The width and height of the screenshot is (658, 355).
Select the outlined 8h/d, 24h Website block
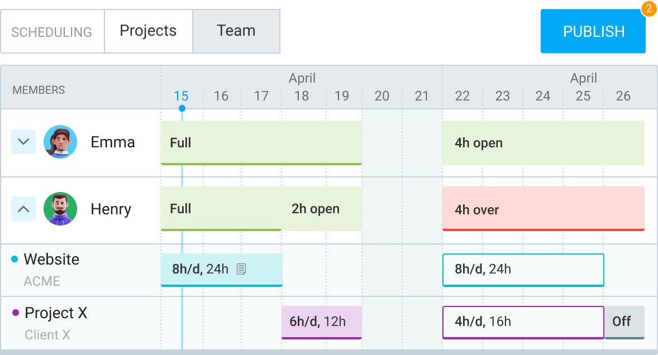523,270
